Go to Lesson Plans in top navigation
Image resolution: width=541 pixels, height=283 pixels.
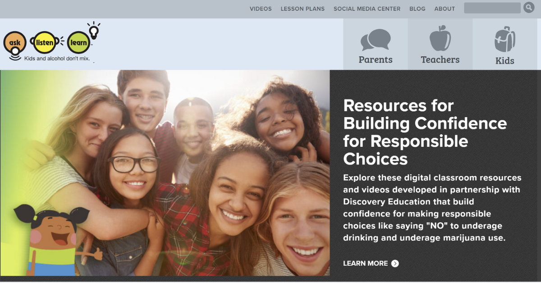coord(303,9)
